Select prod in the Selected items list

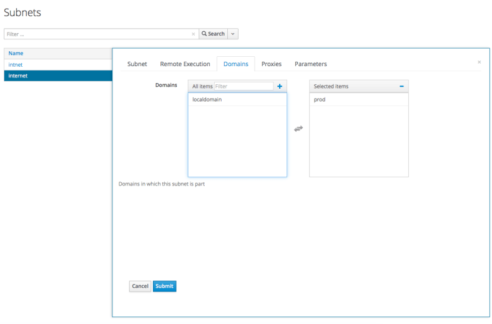pyautogui.click(x=320, y=99)
